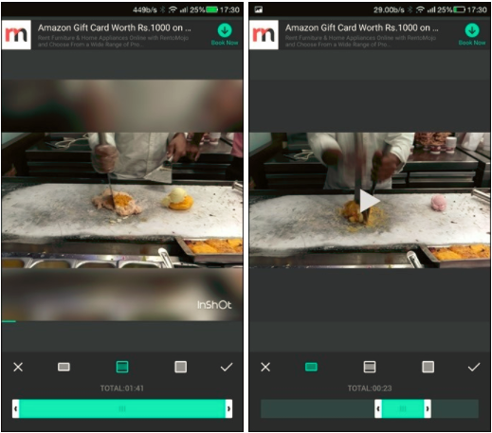Open Amazon Gift Card ad title in left phone
492x433 pixels.
click(x=115, y=28)
